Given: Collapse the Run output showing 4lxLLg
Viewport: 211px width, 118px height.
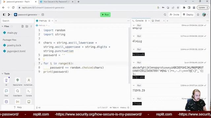Looking at the screenshot, I should pyautogui.click(x=134, y=36).
